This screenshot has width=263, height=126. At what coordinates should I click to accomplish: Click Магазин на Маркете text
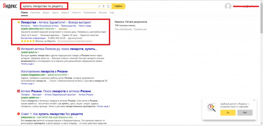coord(45,41)
